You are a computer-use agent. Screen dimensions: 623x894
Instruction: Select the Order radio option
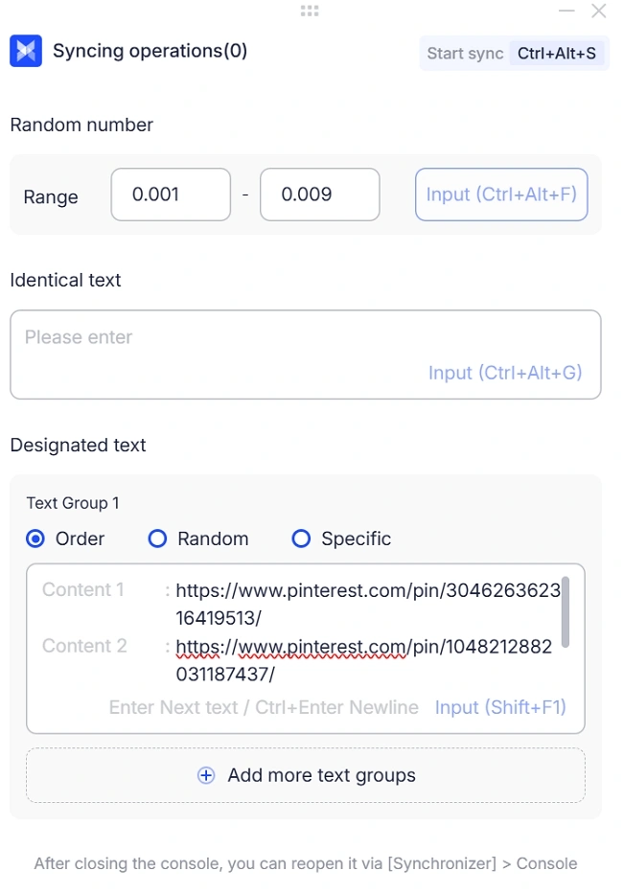[x=35, y=539]
